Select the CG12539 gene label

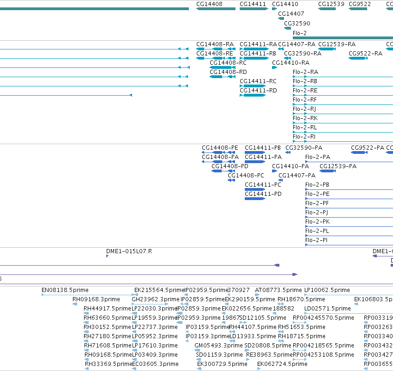pyautogui.click(x=331, y=4)
